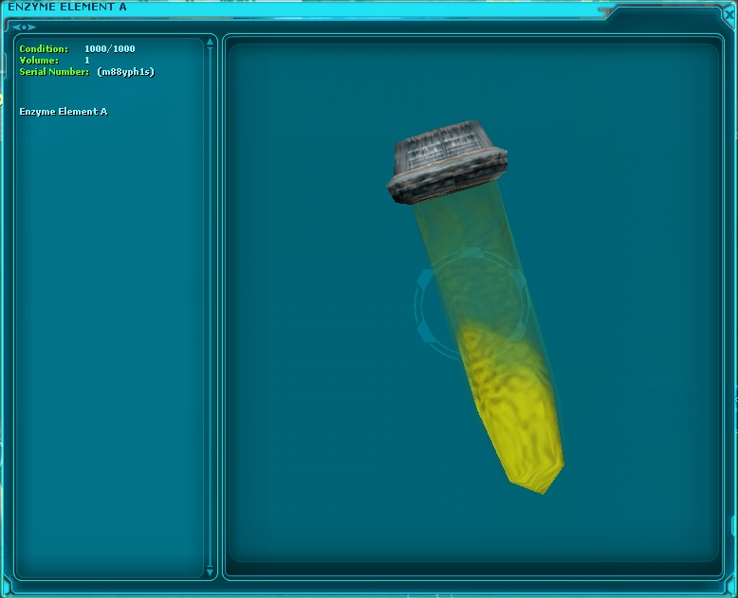
Task: Click the Serial Number: label
Action: (54, 72)
